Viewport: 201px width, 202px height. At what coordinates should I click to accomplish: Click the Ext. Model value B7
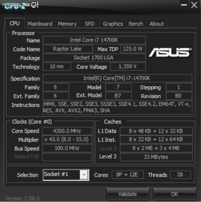(118, 96)
